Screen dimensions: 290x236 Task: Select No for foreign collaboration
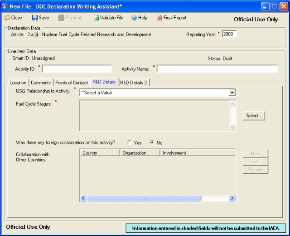(x=152, y=143)
